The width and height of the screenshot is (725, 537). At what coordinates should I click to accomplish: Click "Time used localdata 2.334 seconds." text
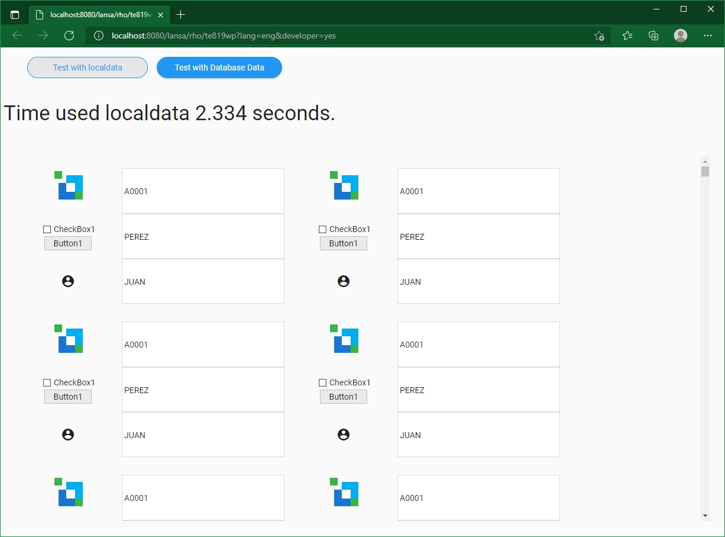170,113
